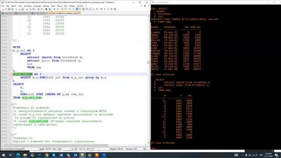Screen dimensions: 281x158
Task: Click the New file icon in Notepad++ toolbar
Action: pyautogui.click(x=3, y=9)
